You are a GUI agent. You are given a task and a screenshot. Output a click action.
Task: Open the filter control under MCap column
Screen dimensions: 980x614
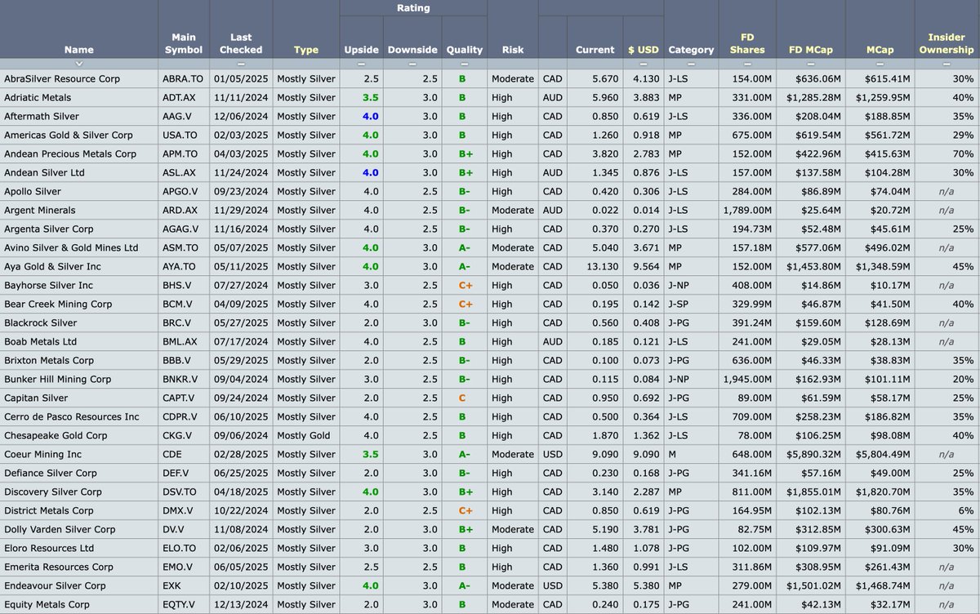pyautogui.click(x=880, y=64)
